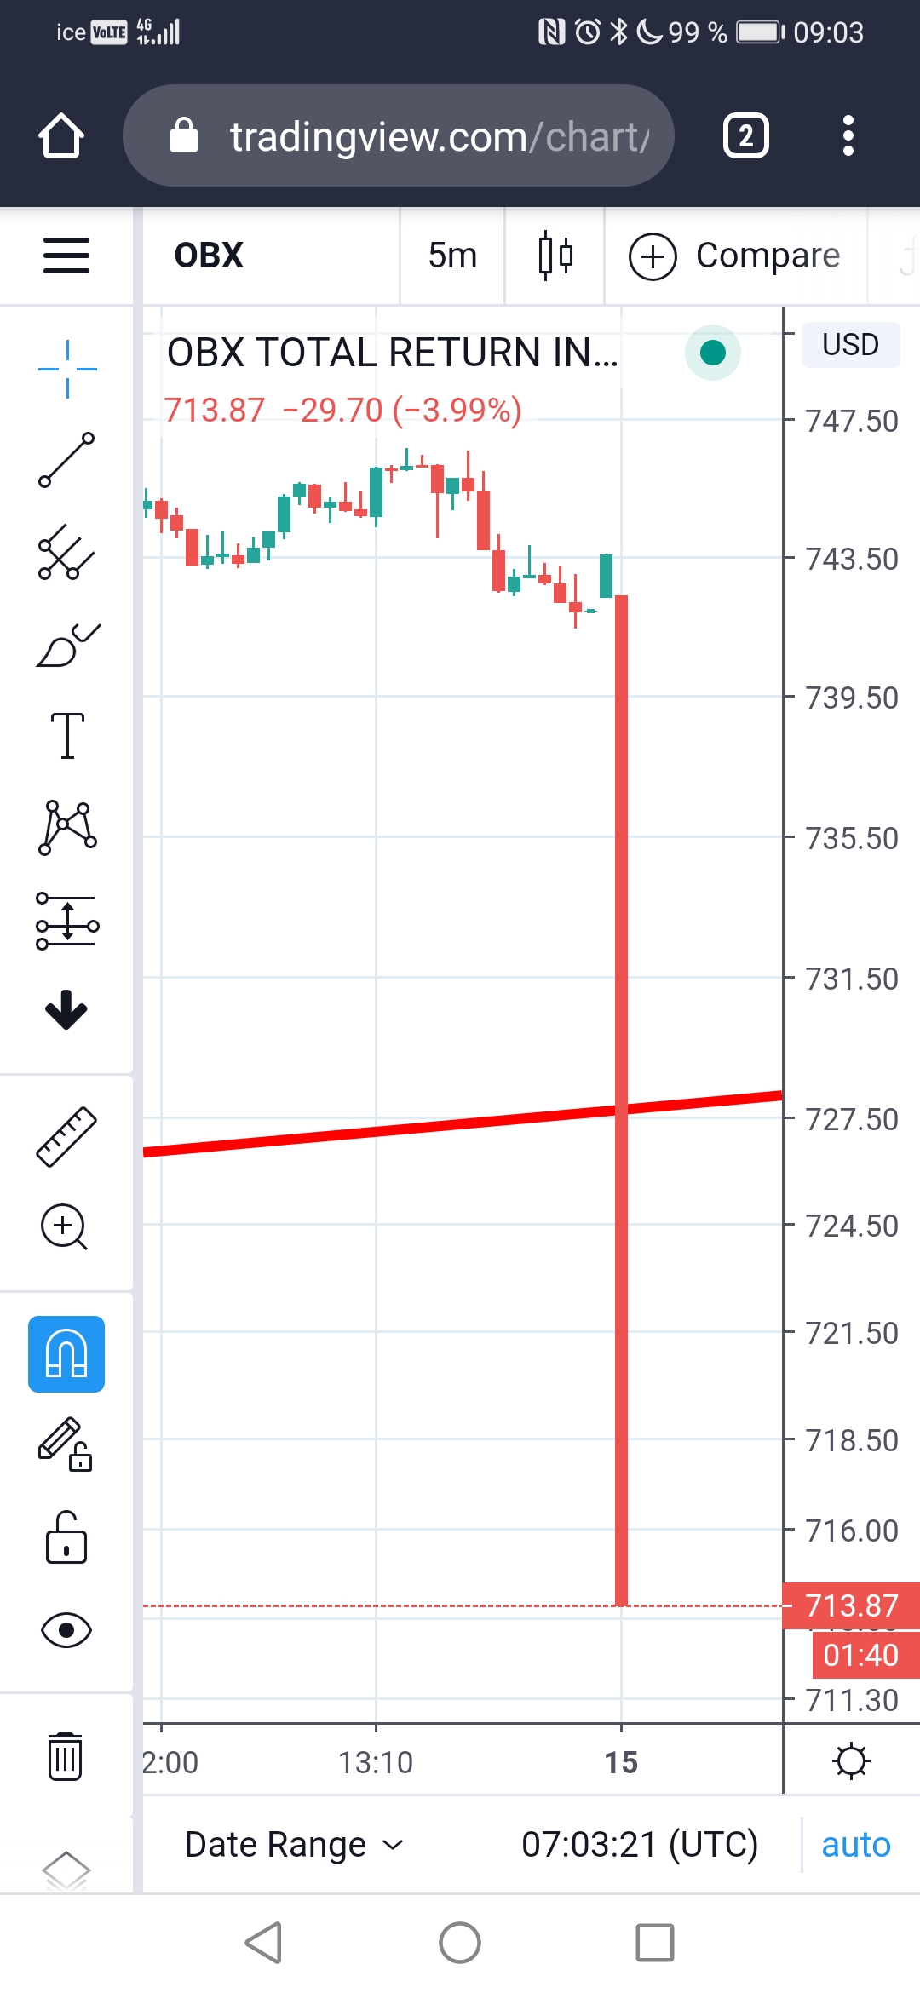Hide all drawings with the eye icon
The width and height of the screenshot is (920, 1993).
click(66, 1630)
